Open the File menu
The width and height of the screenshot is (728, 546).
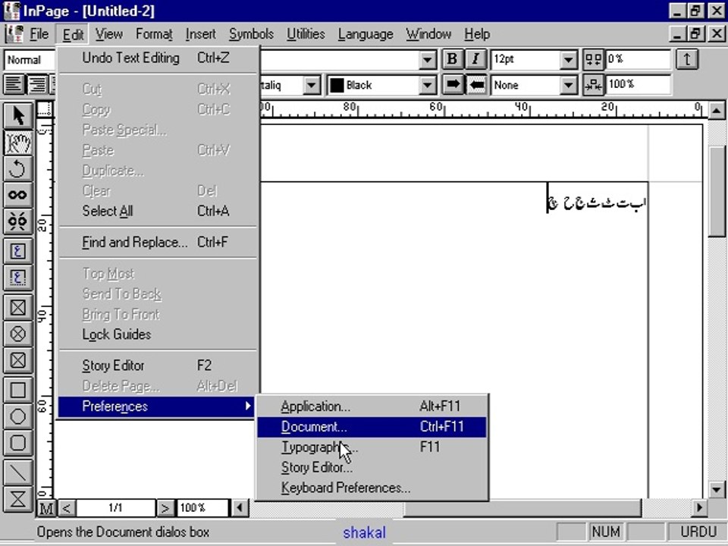click(x=39, y=34)
